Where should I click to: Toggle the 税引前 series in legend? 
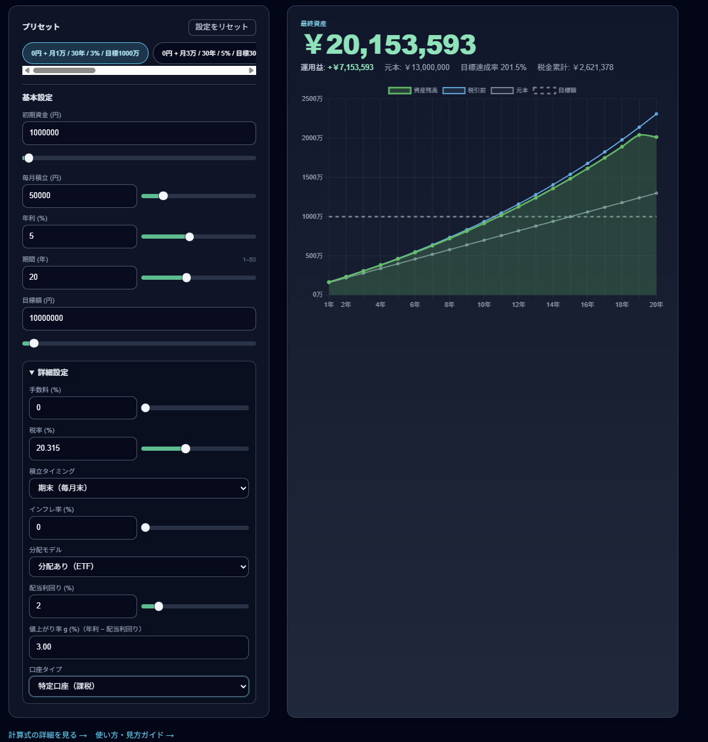(x=454, y=91)
